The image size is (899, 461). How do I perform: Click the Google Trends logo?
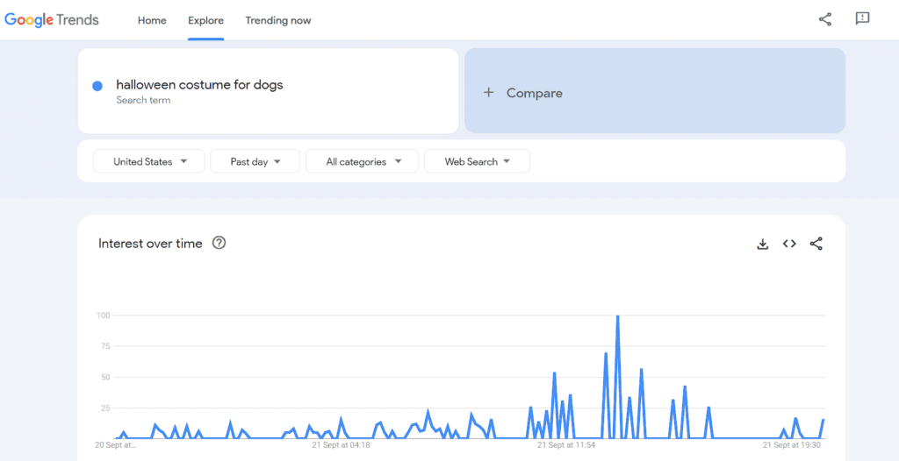52,20
